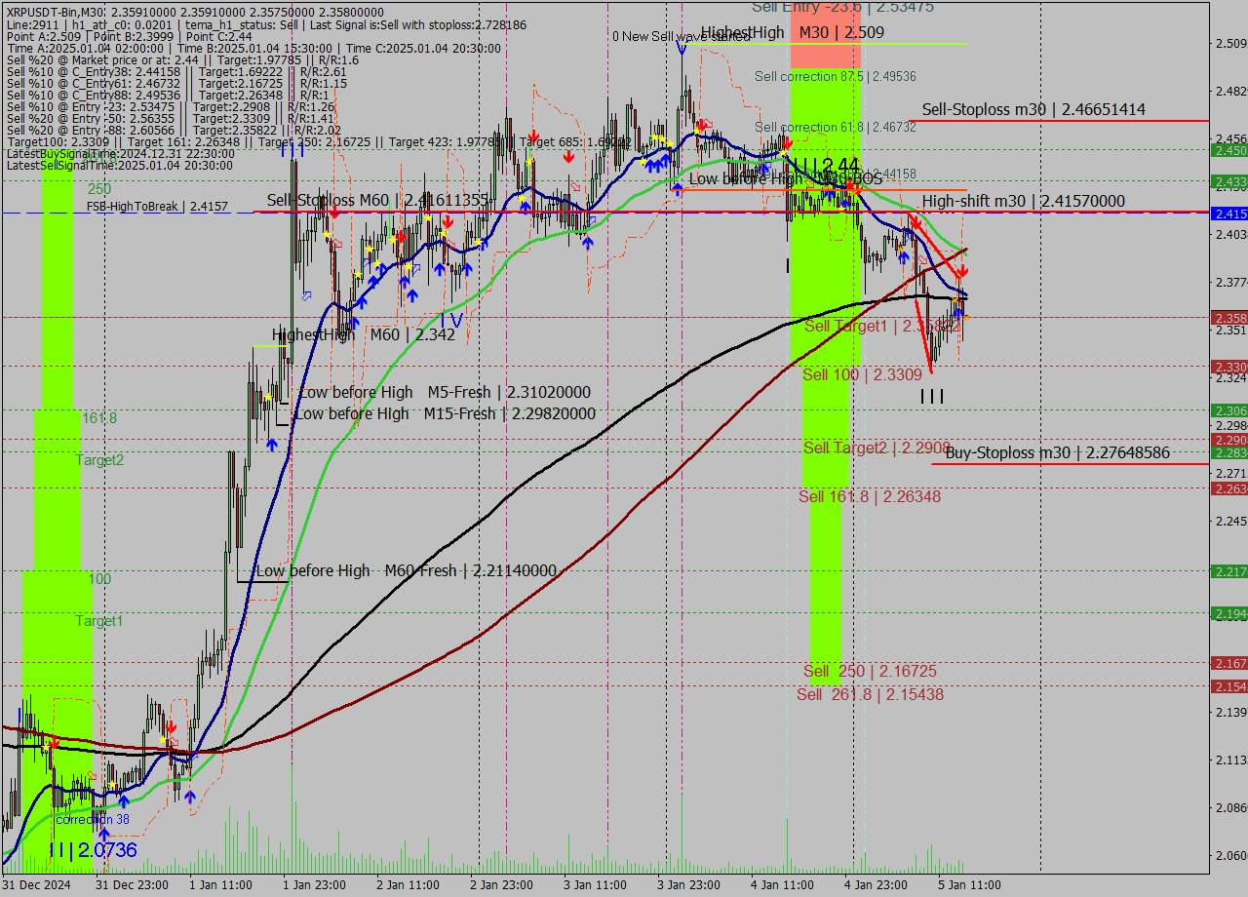Select the 'Buy-Stoploss m30 | 2.27648586' label
1248x897 pixels.
(x=1057, y=452)
